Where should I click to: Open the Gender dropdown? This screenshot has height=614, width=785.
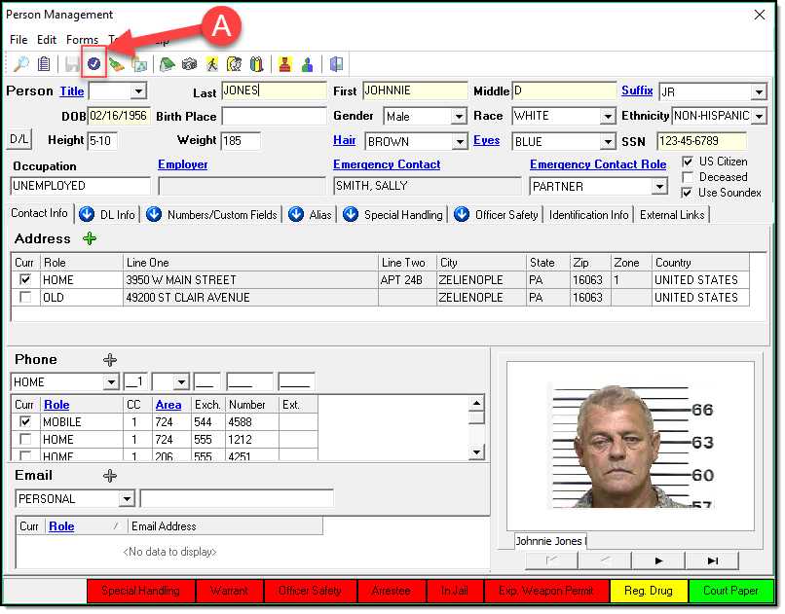pyautogui.click(x=459, y=117)
